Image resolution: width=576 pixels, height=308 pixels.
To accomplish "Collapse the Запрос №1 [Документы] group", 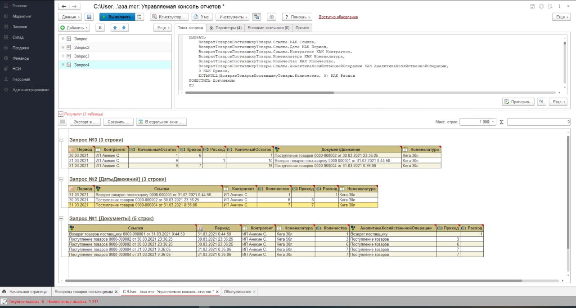I will (61, 219).
